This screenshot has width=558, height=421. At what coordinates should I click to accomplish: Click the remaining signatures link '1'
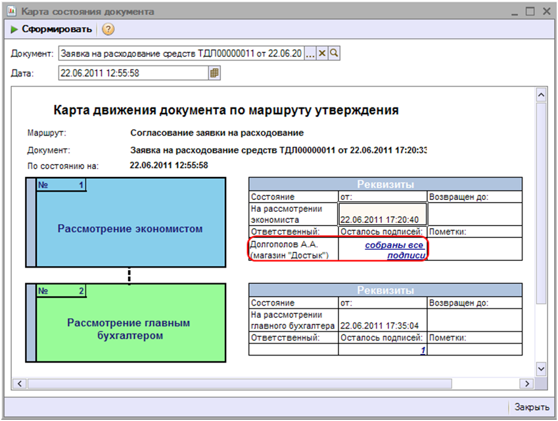[423, 350]
